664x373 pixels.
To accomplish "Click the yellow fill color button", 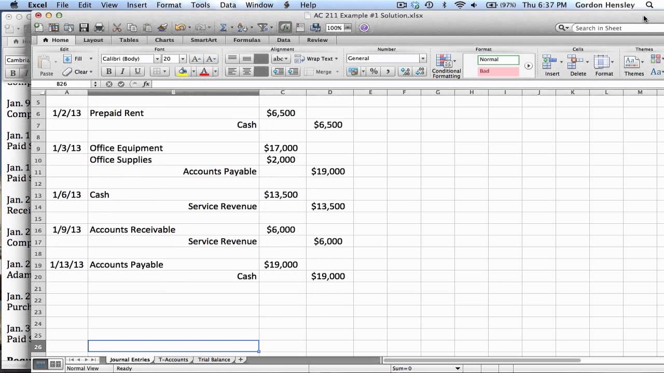I will click(182, 71).
